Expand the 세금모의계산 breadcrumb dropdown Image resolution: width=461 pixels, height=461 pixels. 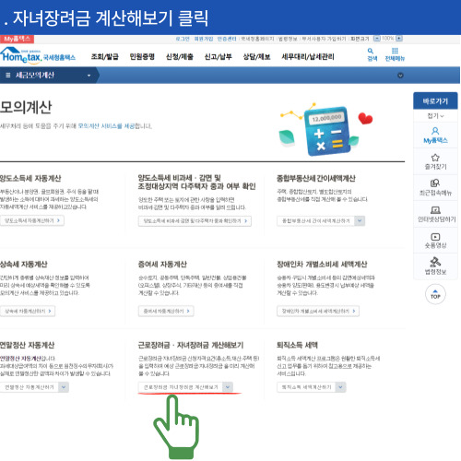tap(89, 76)
